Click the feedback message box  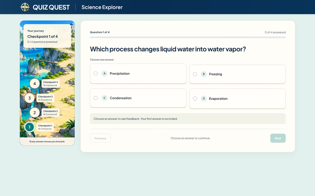point(188,119)
